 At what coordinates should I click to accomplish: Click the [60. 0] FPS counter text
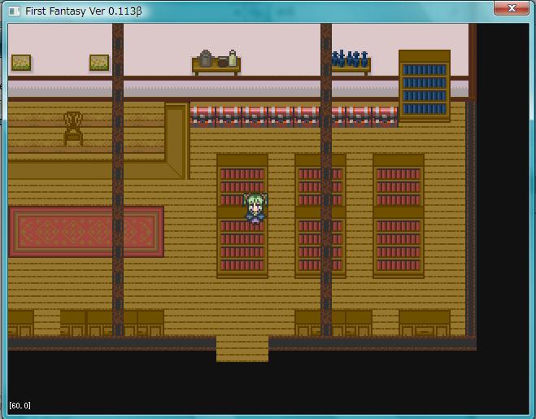click(x=20, y=406)
